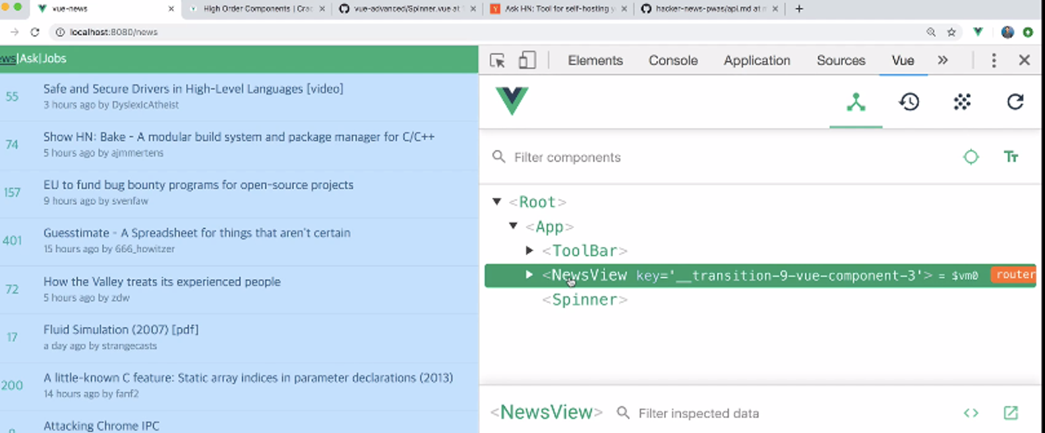1045x433 pixels.
Task: Expand the ToolBar component node
Action: 530,250
